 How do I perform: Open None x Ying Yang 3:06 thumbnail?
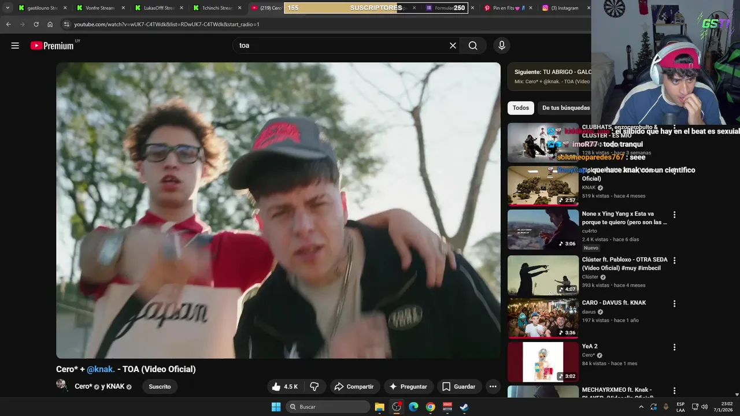[543, 229]
